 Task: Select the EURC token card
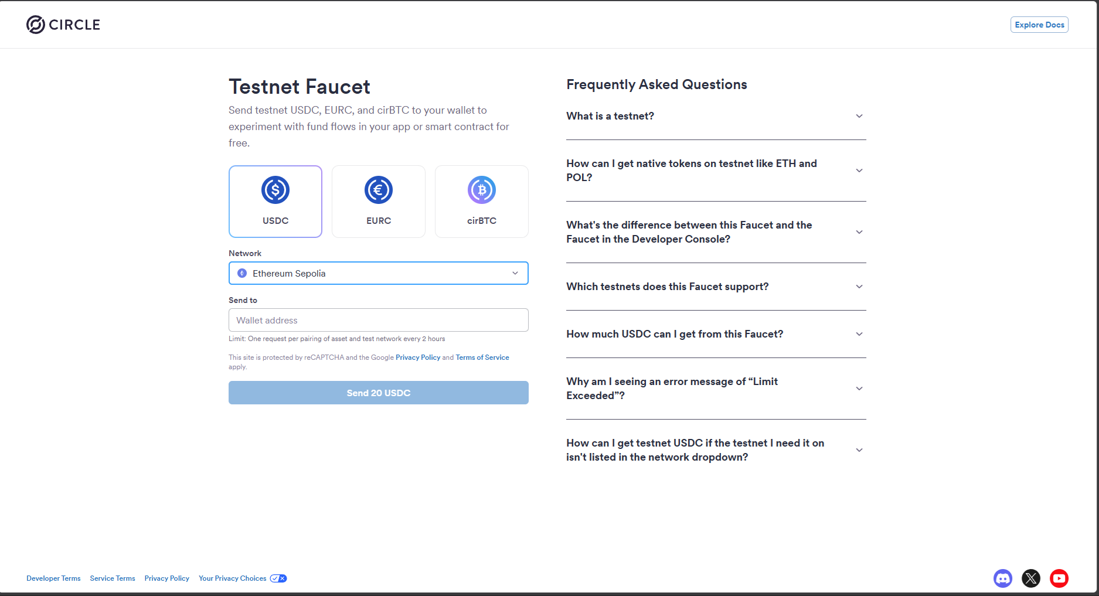point(379,202)
